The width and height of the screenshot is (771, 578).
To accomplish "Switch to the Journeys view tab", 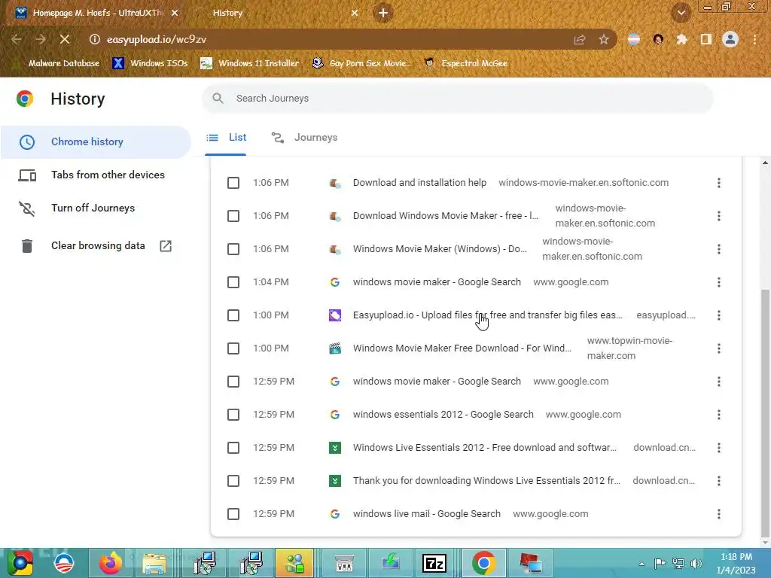I will pos(305,138).
